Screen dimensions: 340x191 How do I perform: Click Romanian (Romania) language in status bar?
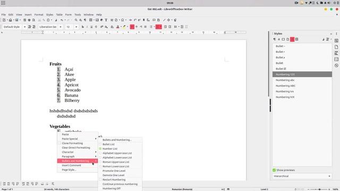(182, 189)
